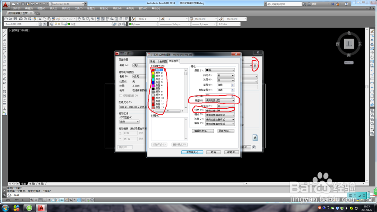The height and width of the screenshot is (212, 377).
Task: Toggle Object Snap in status bar
Action: click(x=53, y=200)
